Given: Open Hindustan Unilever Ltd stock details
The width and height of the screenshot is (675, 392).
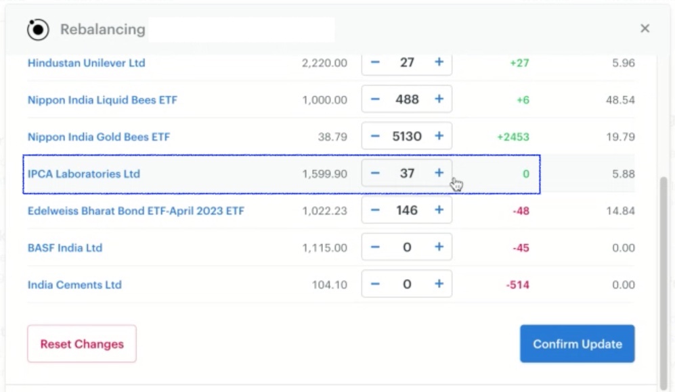Looking at the screenshot, I should [x=86, y=63].
